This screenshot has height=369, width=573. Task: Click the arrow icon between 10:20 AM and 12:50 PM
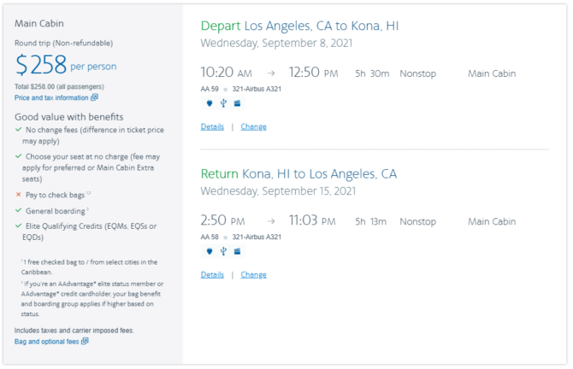[x=271, y=73]
